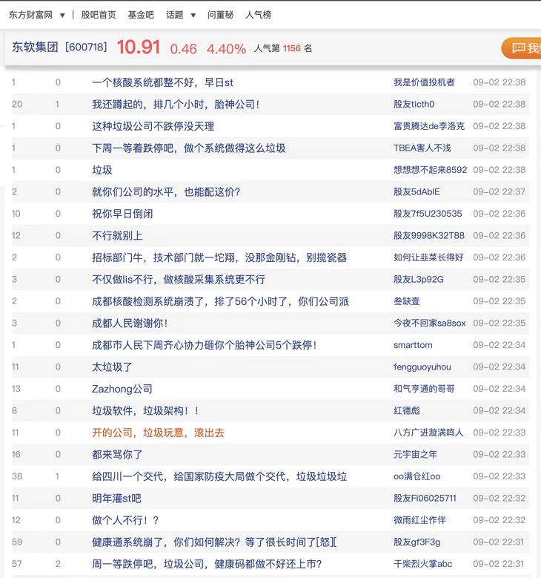Click stock price 10.91
This screenshot has width=541, height=578.
pos(139,47)
